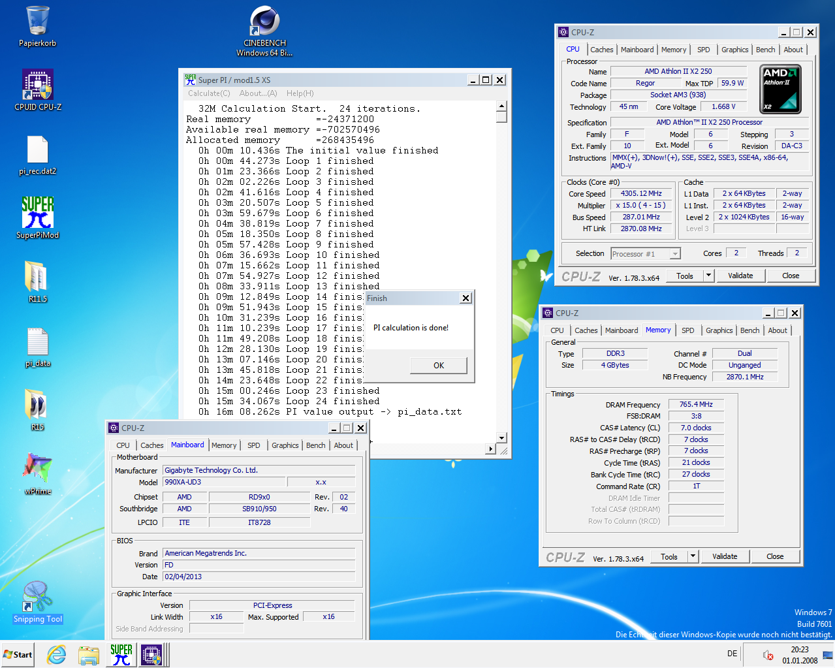Open Graphics tab in top CPU-Z window

(x=735, y=50)
